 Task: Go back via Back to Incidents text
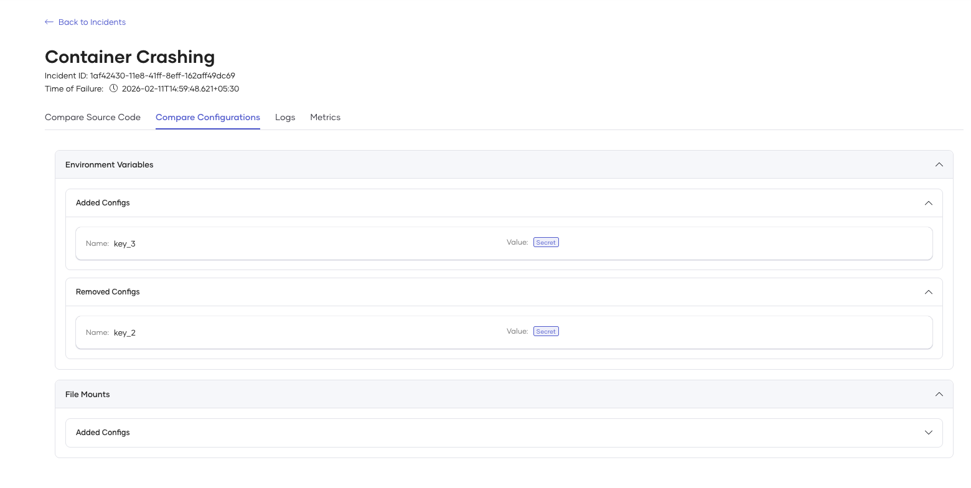[x=91, y=22]
